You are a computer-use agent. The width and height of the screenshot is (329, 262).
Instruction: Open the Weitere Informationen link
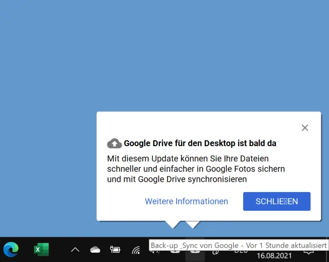(186, 201)
